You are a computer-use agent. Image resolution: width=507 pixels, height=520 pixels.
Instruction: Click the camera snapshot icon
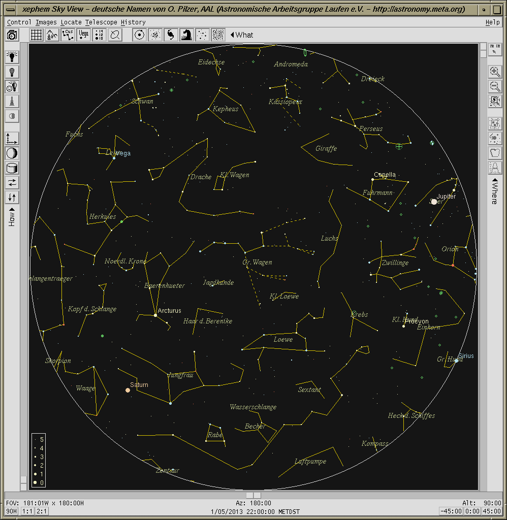(12, 35)
